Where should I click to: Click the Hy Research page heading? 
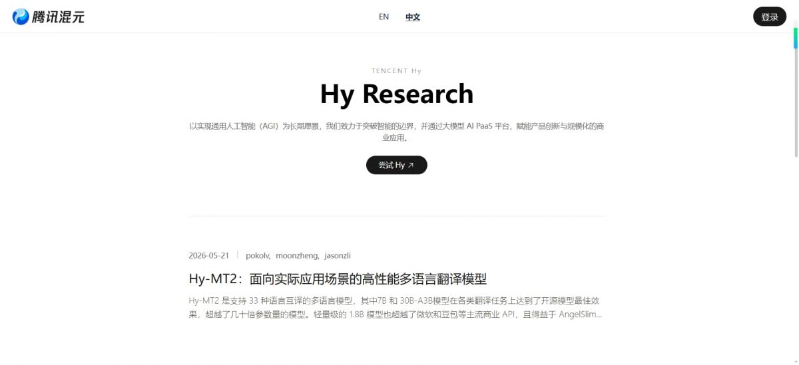[x=397, y=94]
